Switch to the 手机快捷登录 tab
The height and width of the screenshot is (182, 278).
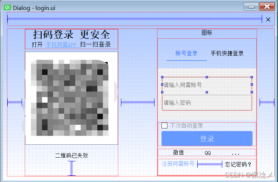point(227,53)
